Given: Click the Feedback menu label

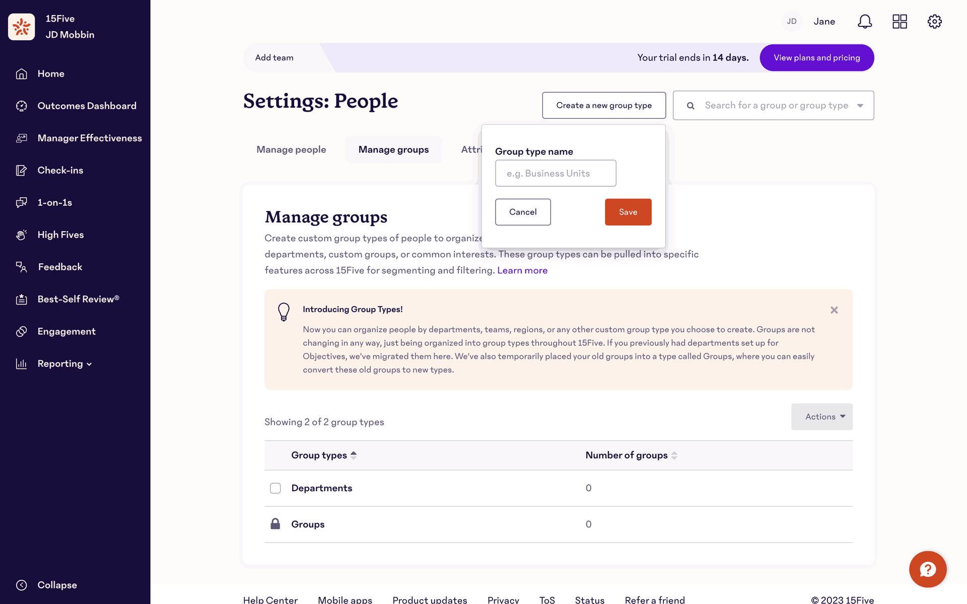Looking at the screenshot, I should pyautogui.click(x=60, y=267).
